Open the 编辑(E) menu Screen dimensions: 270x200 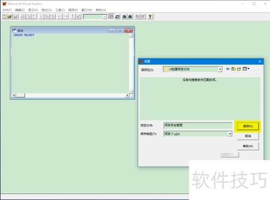pyautogui.click(x=20, y=10)
